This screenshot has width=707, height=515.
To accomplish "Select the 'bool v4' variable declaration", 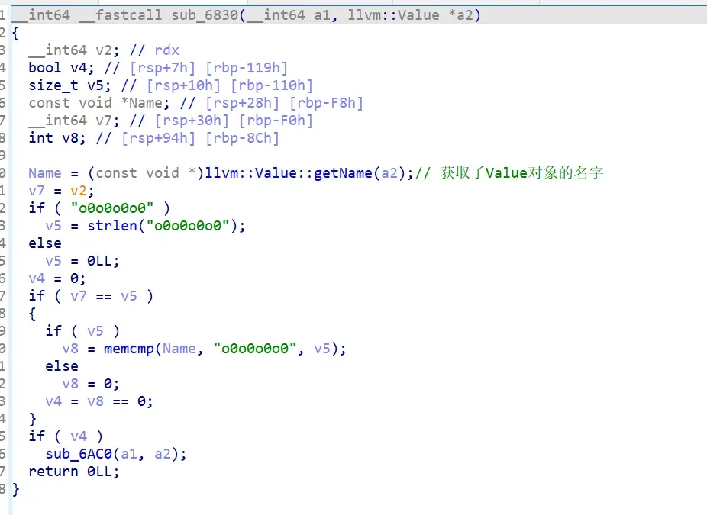I will coord(61,68).
